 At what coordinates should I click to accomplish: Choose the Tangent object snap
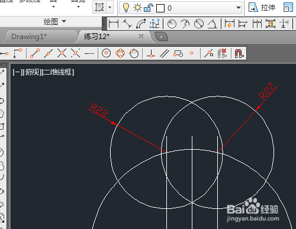(134, 53)
